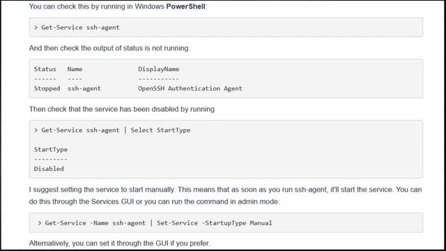The image size is (446, 251).
Task: Click the pipe character in the Set-Service command
Action: click(151, 223)
